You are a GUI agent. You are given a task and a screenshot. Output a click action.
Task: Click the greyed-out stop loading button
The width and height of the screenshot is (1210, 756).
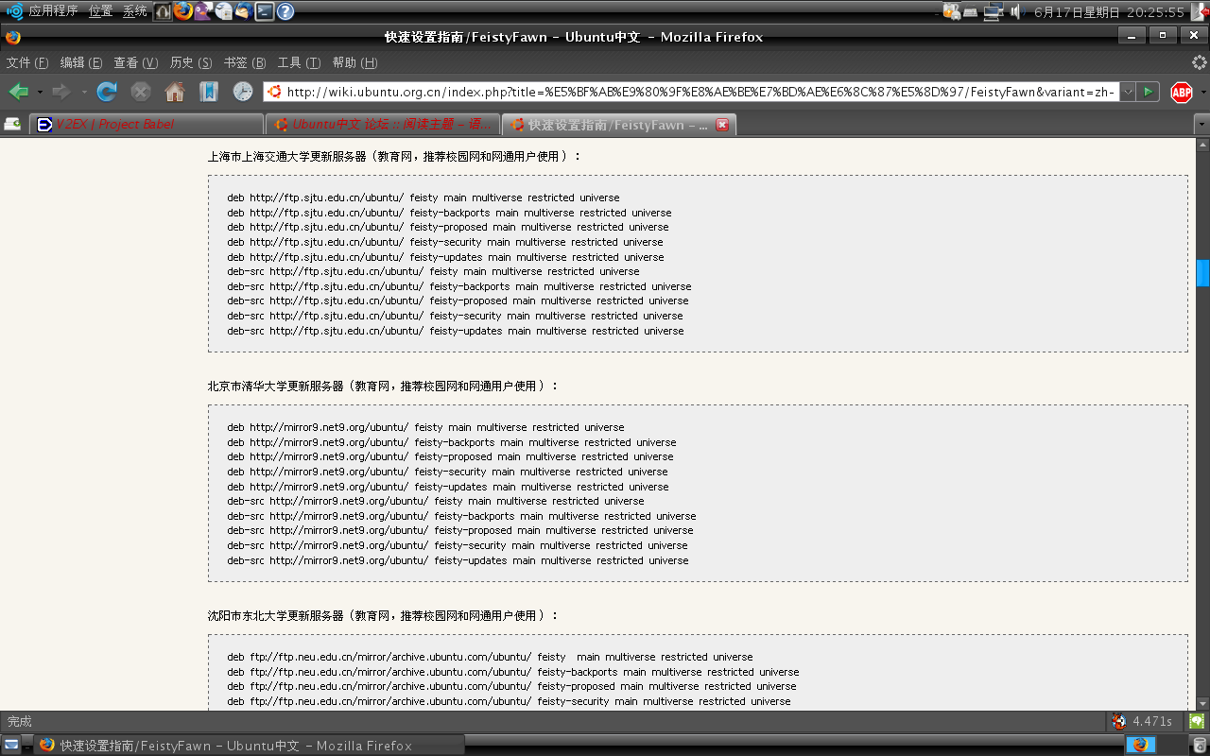[x=141, y=92]
